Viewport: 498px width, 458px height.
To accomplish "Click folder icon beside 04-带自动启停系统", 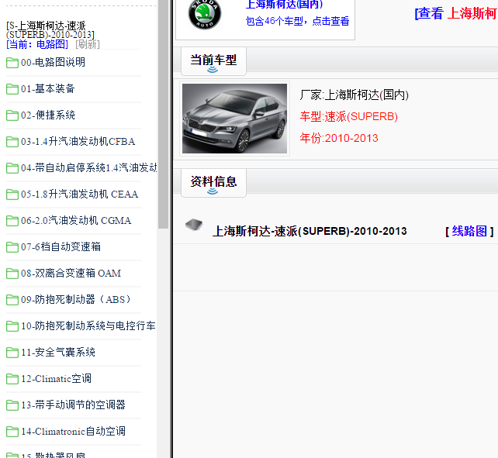I will point(12,168).
